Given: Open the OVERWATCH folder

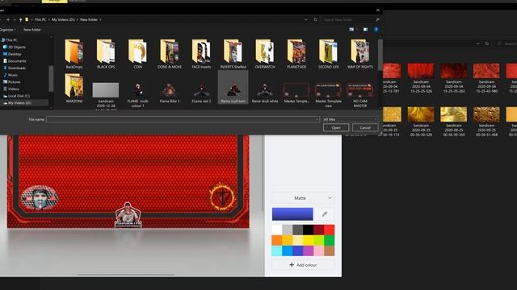Looking at the screenshot, I should [x=265, y=54].
